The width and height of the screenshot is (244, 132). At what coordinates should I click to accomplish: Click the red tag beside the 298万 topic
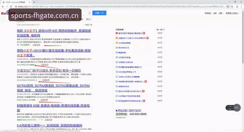click(x=144, y=101)
